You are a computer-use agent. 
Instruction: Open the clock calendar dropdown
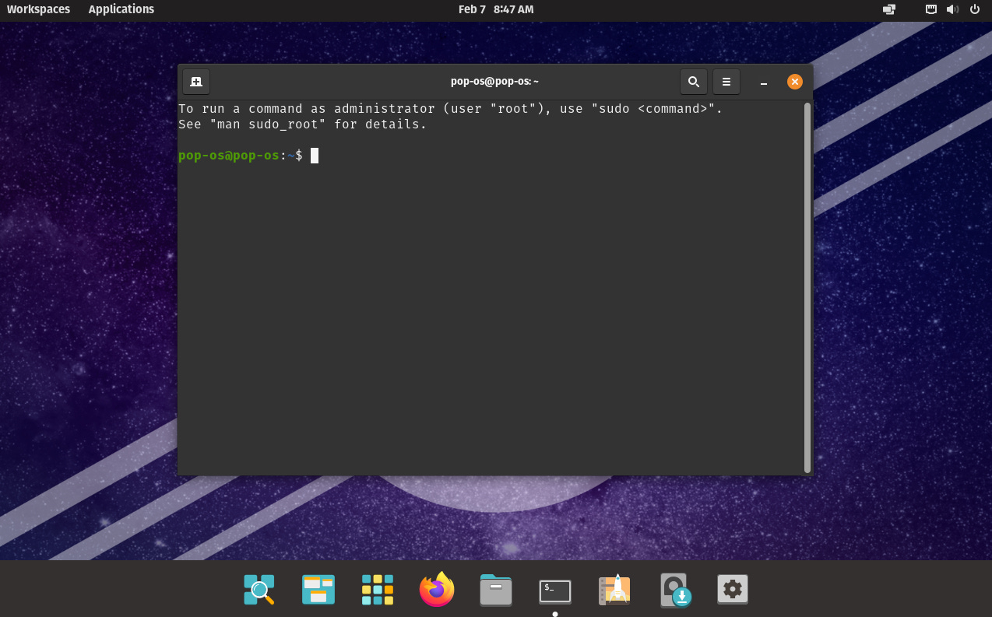click(x=496, y=9)
